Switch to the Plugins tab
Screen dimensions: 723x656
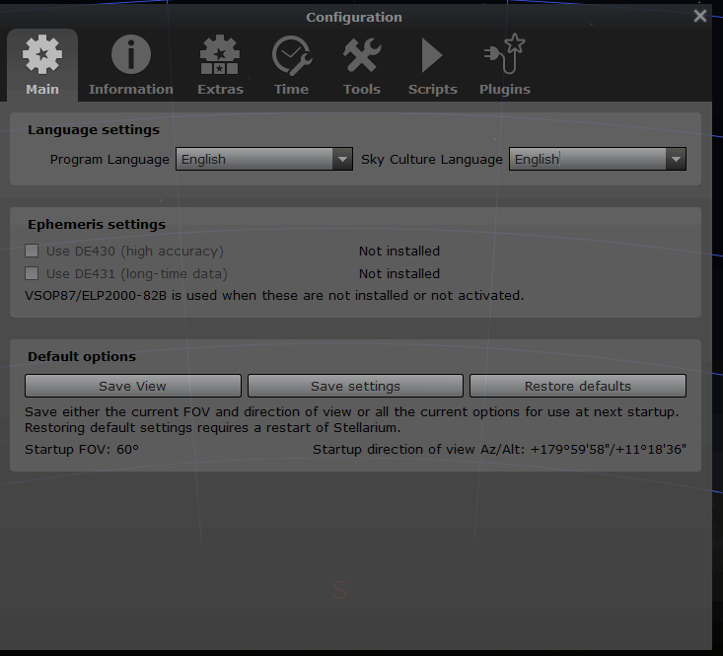tap(505, 65)
